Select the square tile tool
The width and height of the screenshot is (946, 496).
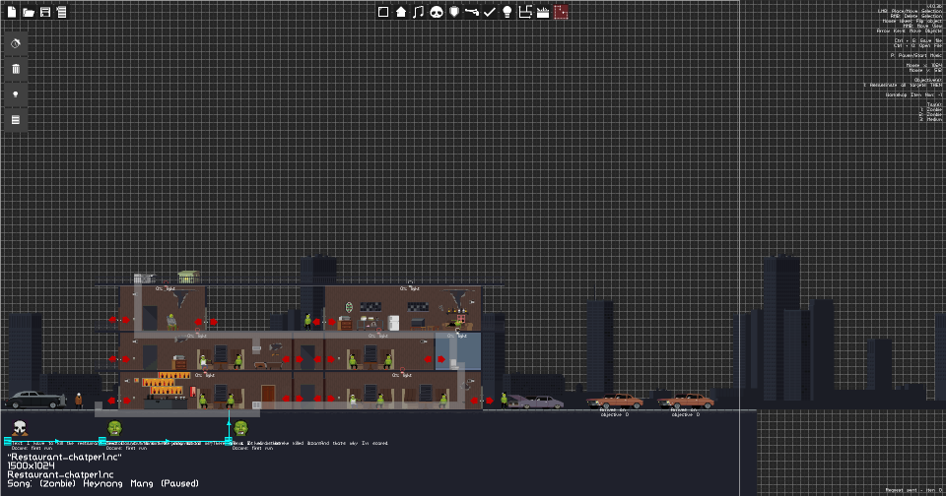[x=383, y=12]
